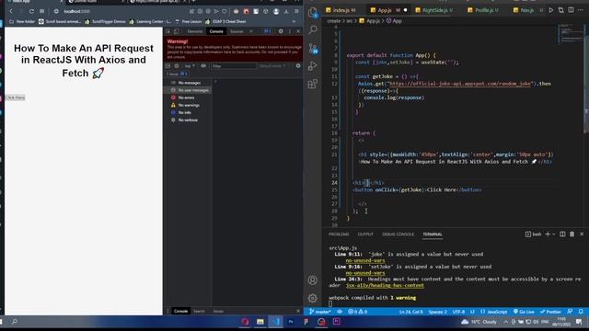Click DevTools inspect element icon
The image size is (589, 331).
[167, 31]
